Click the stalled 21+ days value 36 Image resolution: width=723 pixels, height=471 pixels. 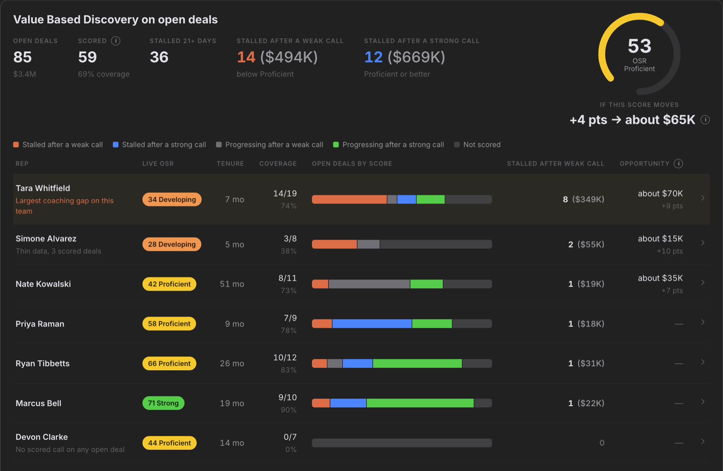159,57
